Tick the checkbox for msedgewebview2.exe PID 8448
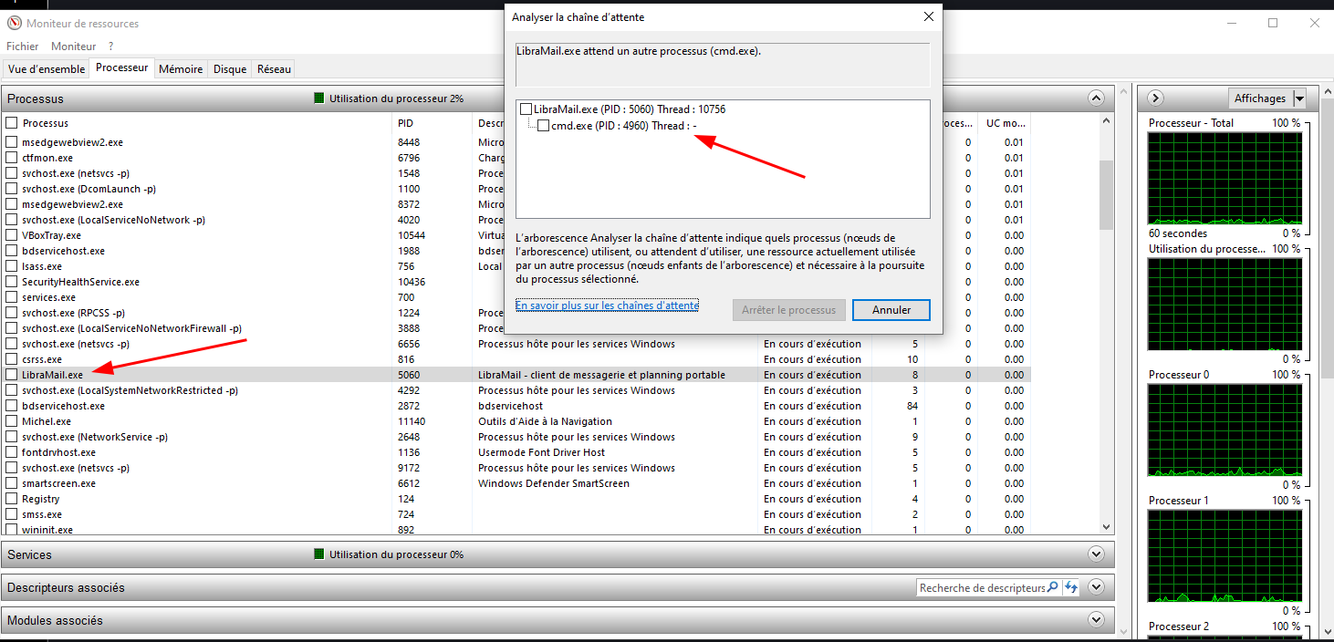This screenshot has width=1334, height=642. point(12,142)
